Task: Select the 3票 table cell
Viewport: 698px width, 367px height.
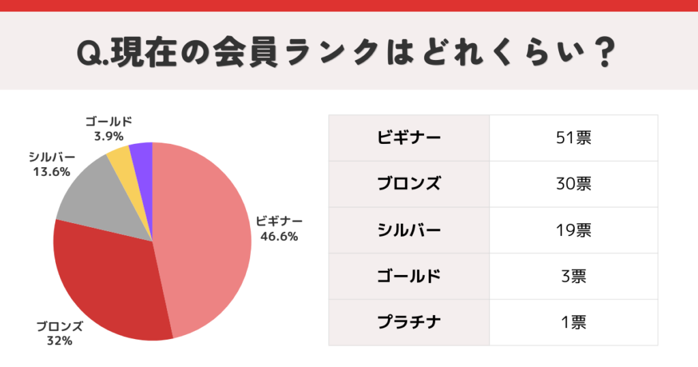Action: 573,276
